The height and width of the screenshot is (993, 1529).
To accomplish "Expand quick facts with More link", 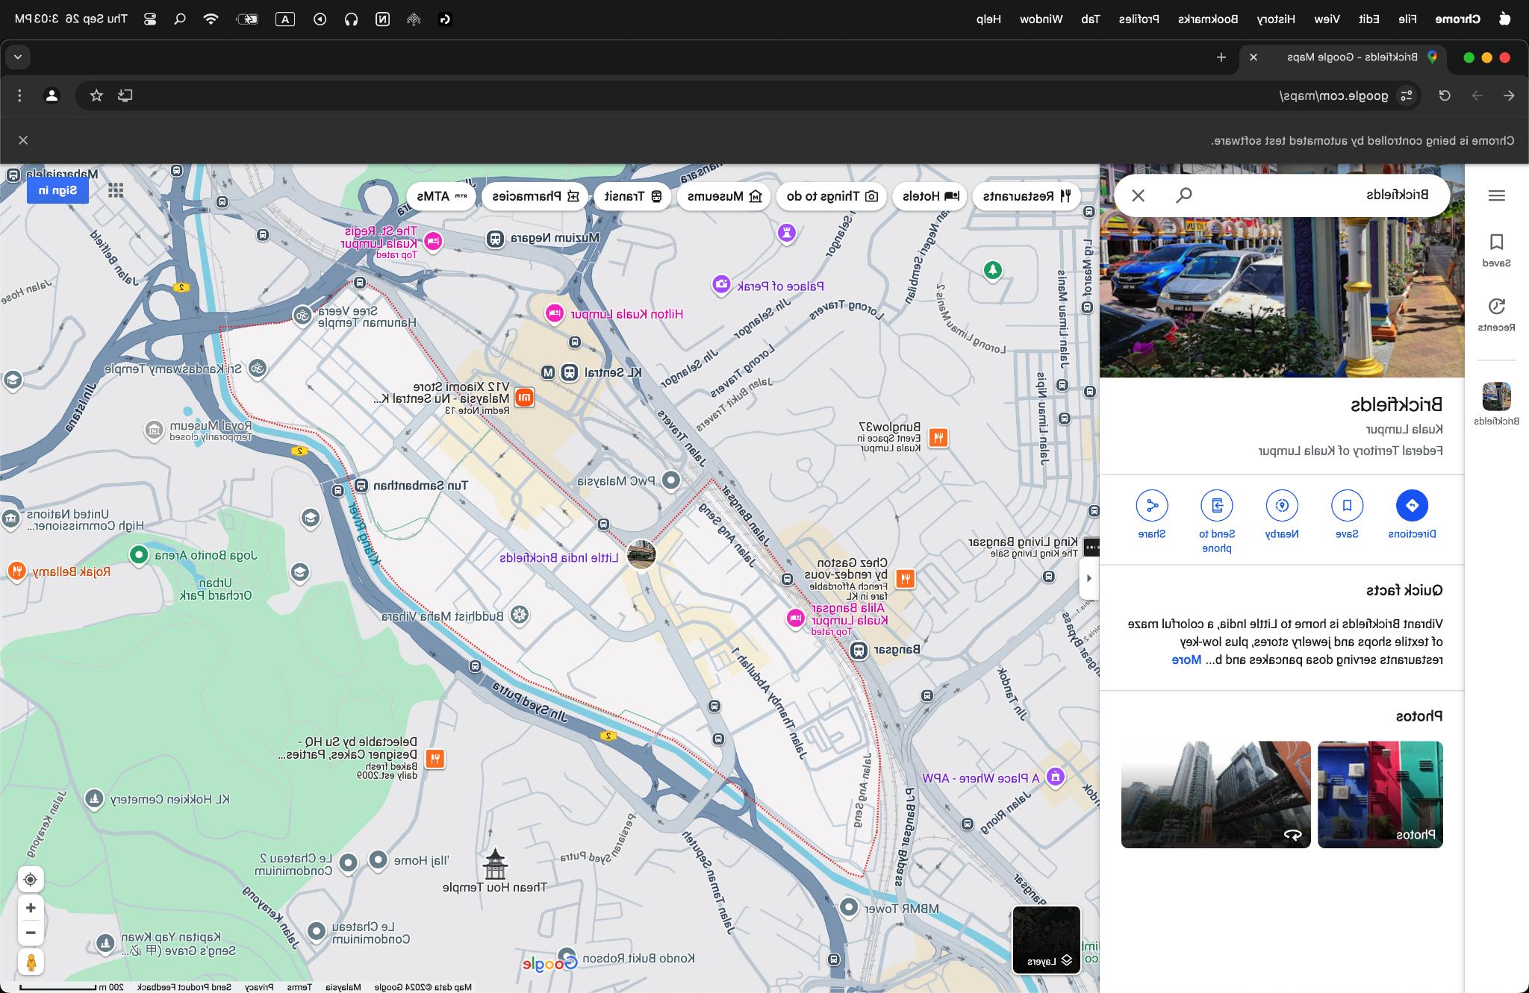I will pos(1186,660).
